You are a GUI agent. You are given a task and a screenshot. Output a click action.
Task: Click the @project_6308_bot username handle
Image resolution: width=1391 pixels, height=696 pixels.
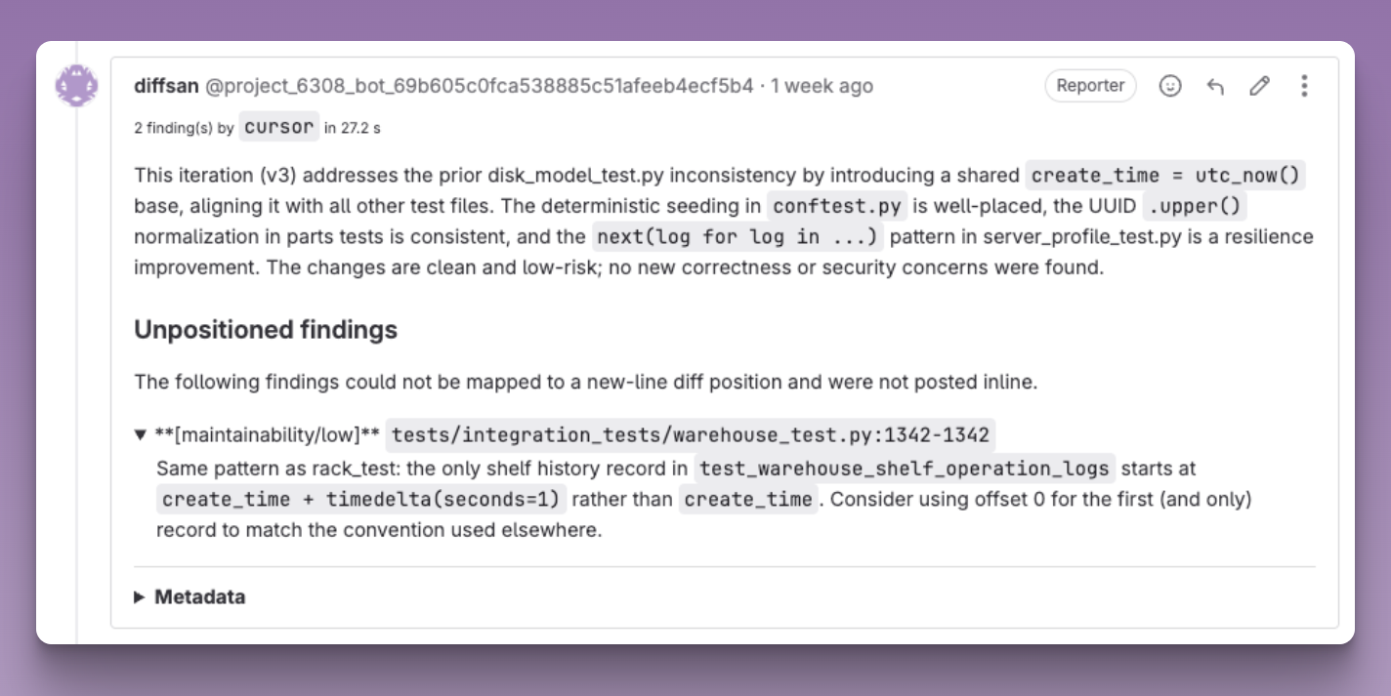click(x=479, y=86)
